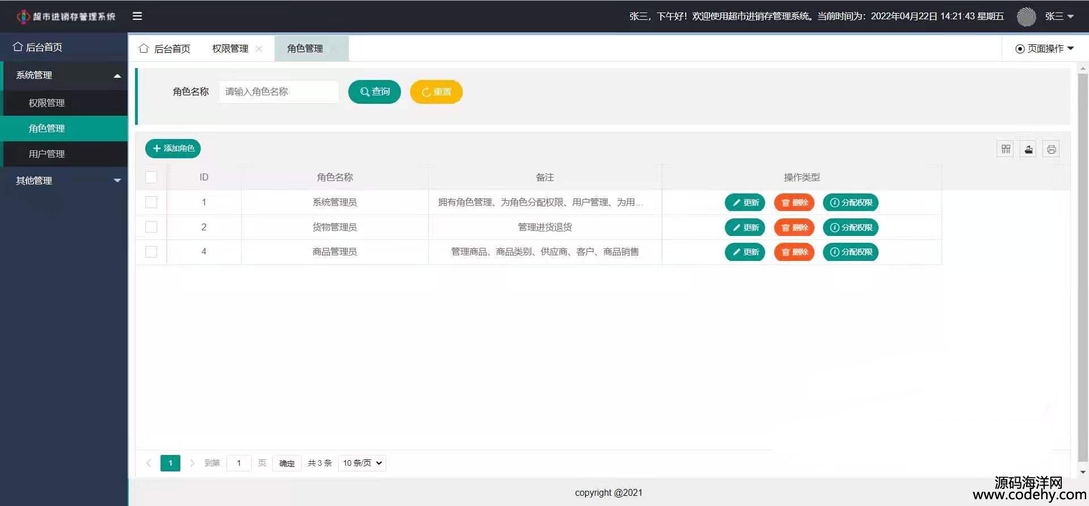Click the 后台首页 home icon in sidebar

[18, 47]
